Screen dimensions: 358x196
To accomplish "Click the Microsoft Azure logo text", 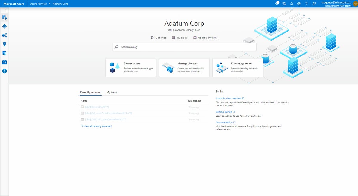I will click(x=14, y=4).
